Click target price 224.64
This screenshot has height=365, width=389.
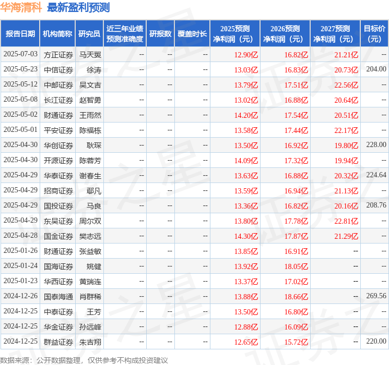point(376,175)
